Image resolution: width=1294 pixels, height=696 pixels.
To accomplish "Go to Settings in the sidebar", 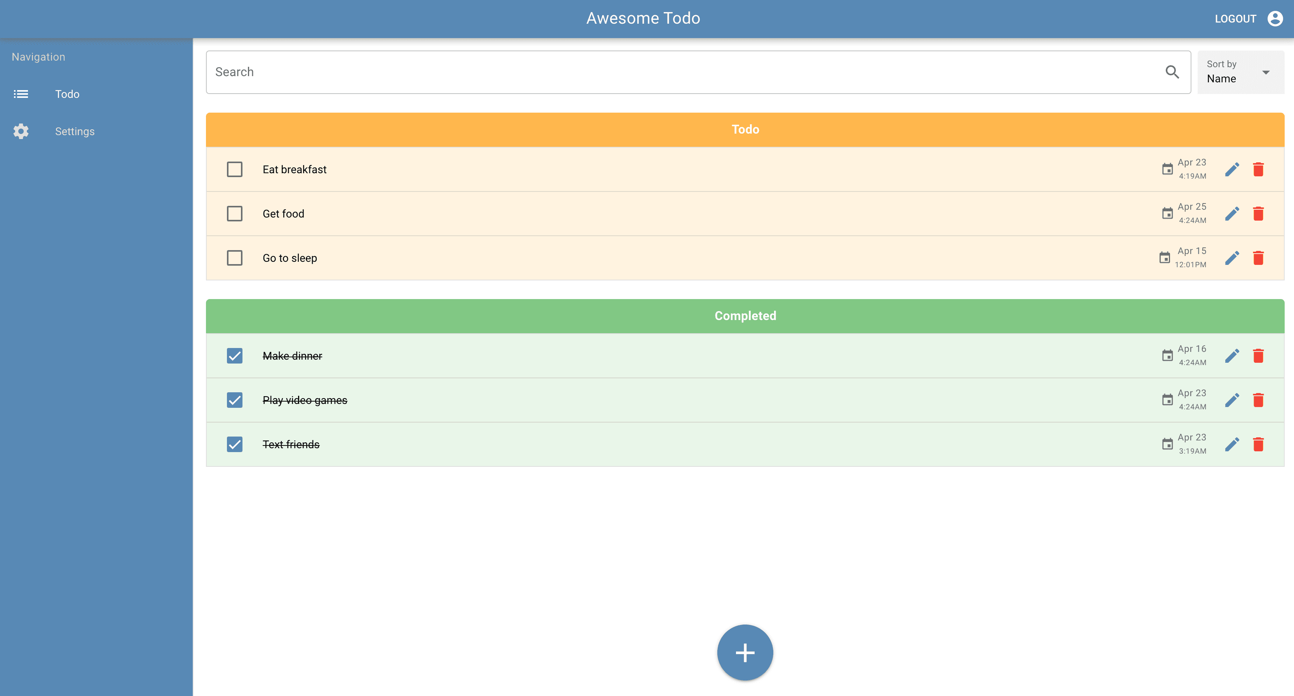I will click(x=74, y=131).
